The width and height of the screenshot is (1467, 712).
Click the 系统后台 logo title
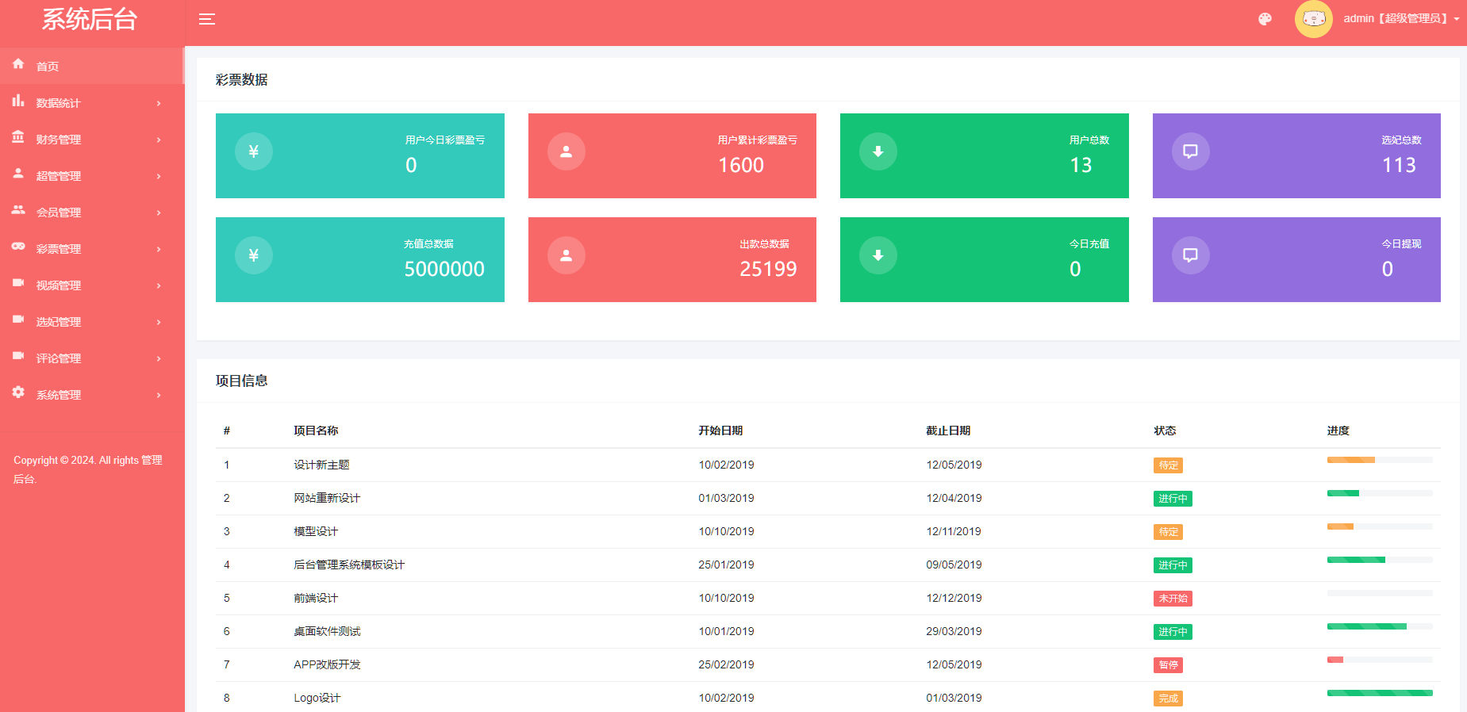click(x=90, y=19)
